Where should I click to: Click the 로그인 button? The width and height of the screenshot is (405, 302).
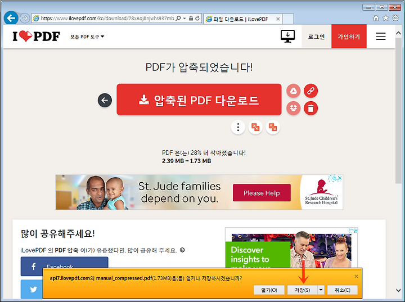pos(316,37)
